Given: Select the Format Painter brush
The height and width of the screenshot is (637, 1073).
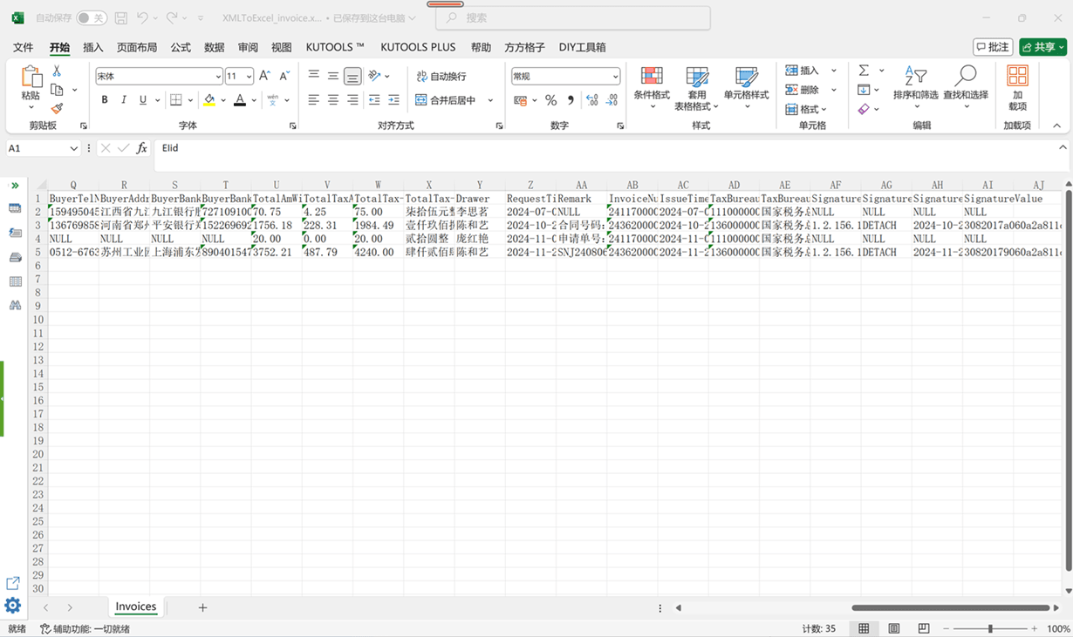Looking at the screenshot, I should [x=57, y=109].
